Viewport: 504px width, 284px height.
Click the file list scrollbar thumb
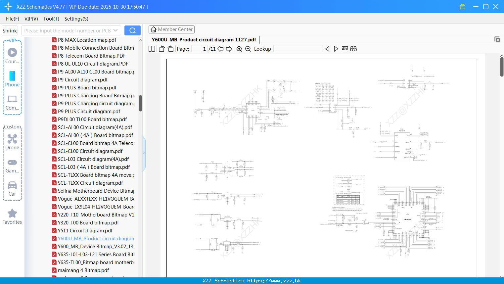[140, 103]
